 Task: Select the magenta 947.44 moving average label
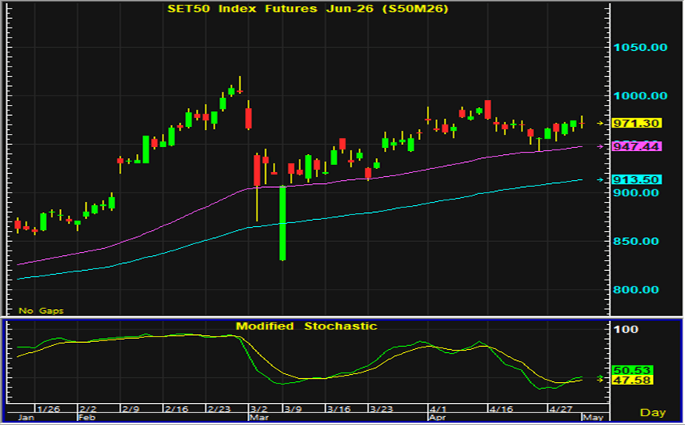pos(637,146)
